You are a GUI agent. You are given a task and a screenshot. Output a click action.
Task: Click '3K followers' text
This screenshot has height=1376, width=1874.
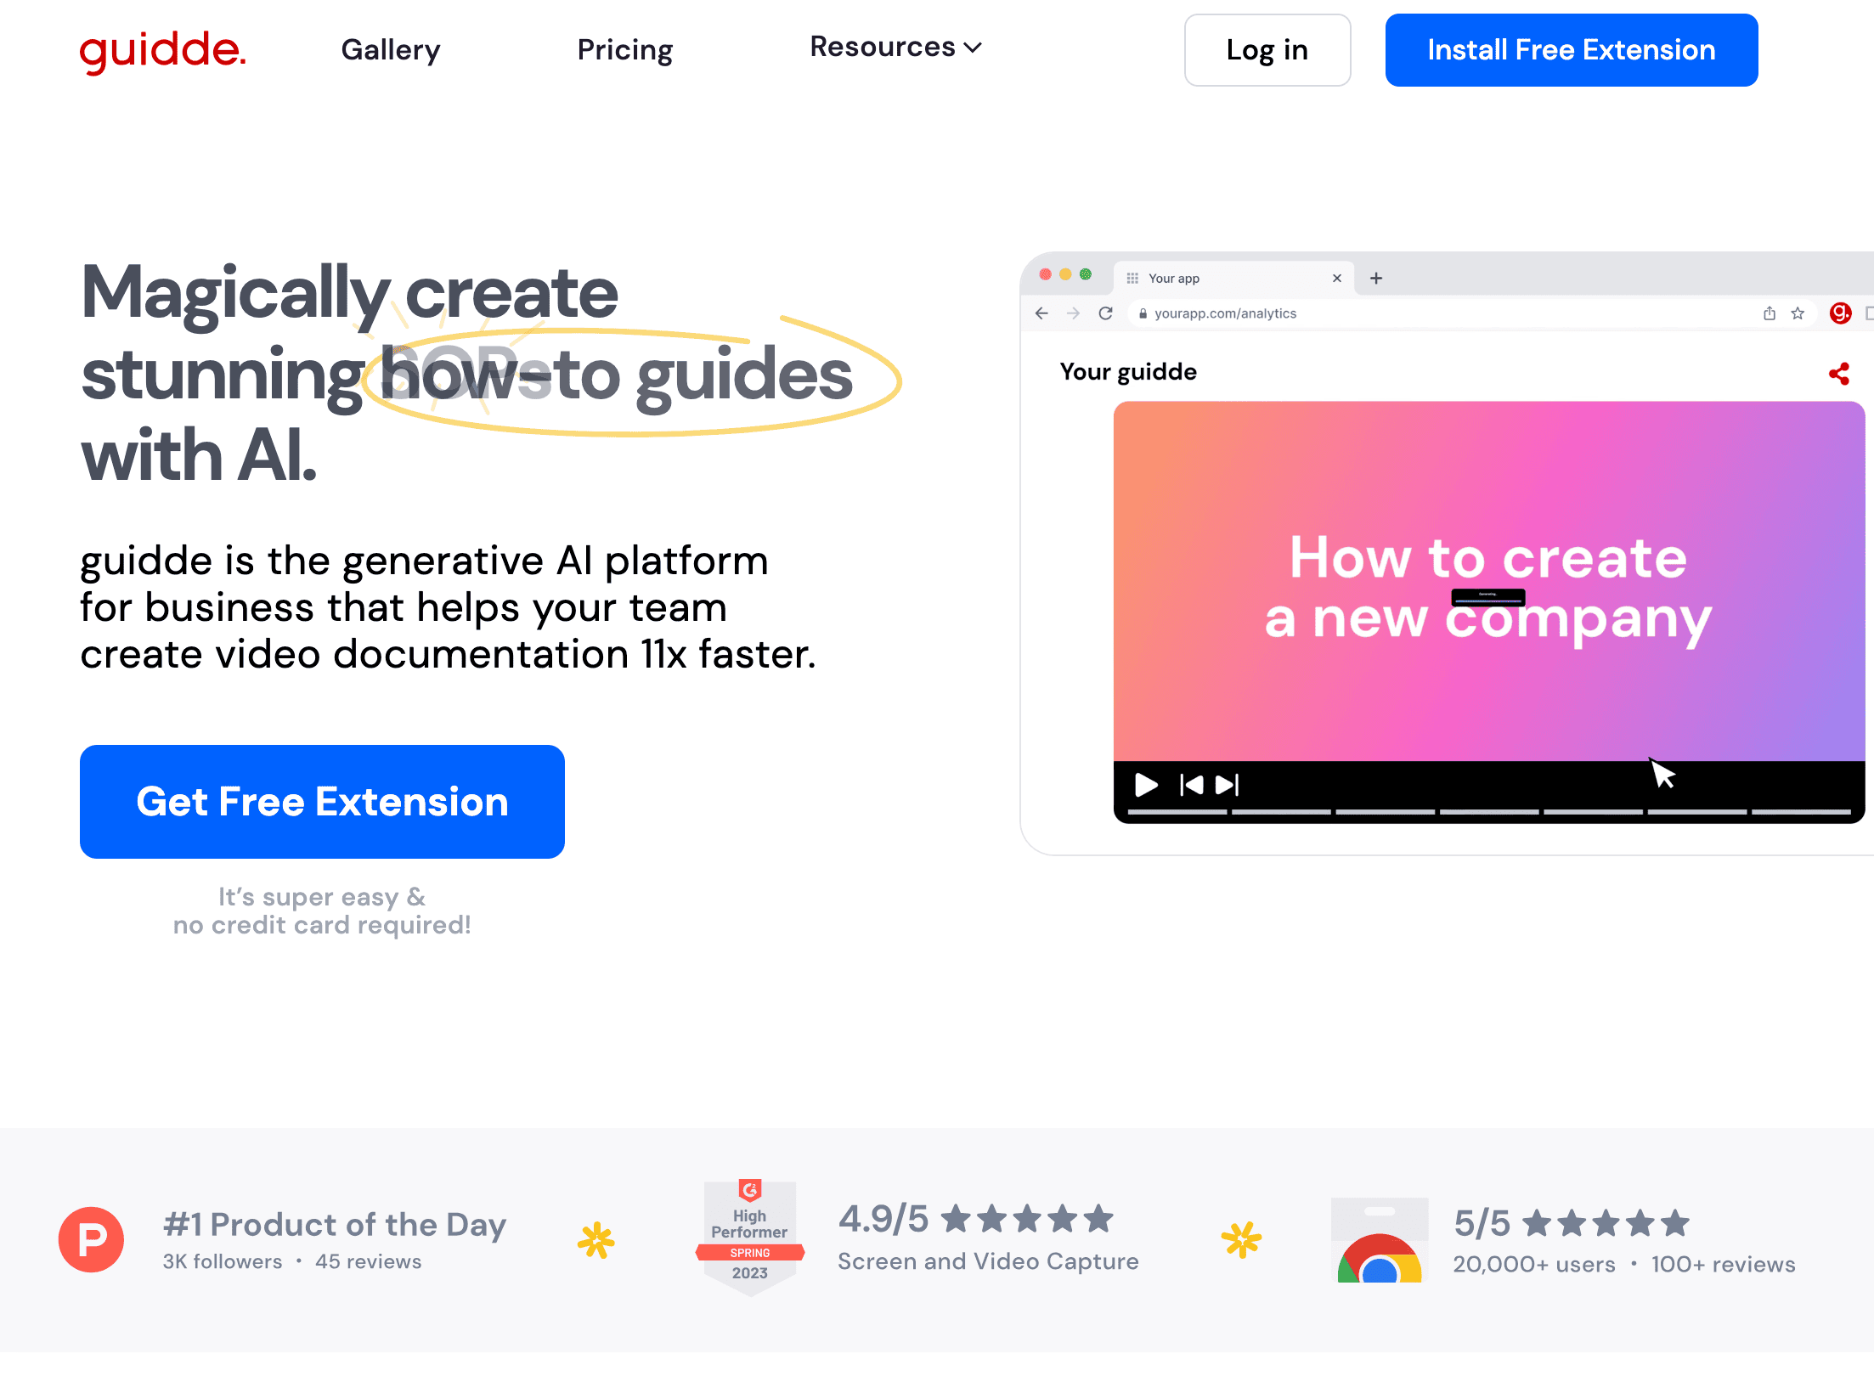click(223, 1261)
